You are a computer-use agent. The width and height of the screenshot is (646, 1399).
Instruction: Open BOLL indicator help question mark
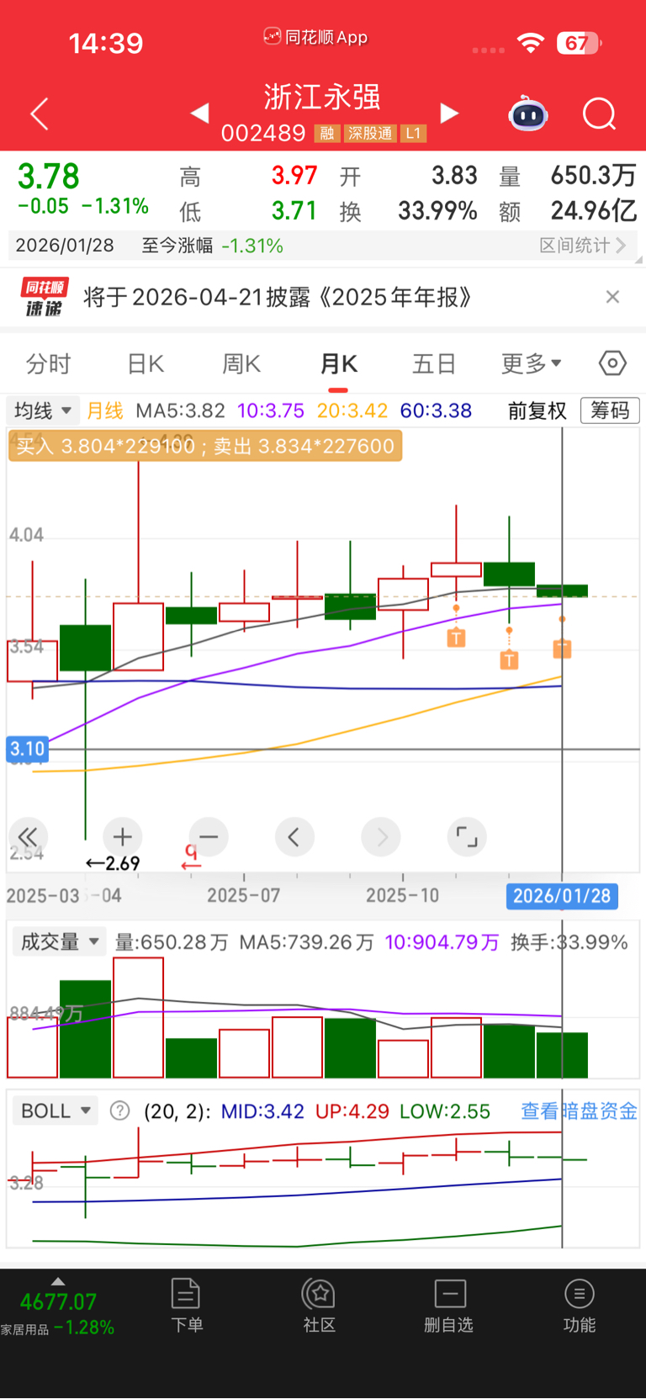(120, 1111)
